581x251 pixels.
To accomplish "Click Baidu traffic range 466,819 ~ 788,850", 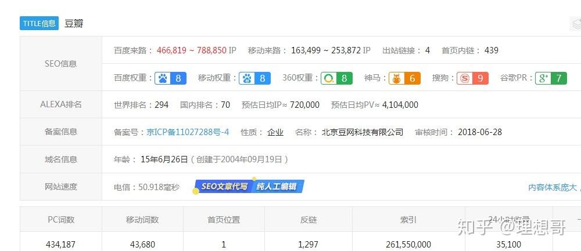I will click(x=192, y=50).
